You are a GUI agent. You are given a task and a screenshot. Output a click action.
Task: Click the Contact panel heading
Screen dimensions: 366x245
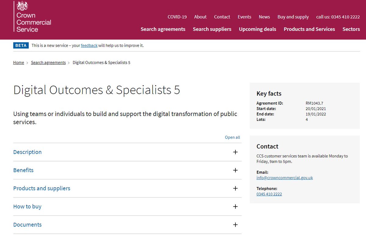[267, 146]
